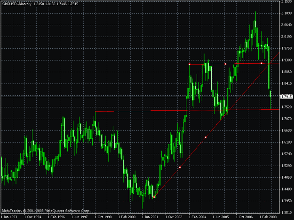Click the 2.0640 price scale label
Viewport: 294px width, 220px height.
point(286,25)
